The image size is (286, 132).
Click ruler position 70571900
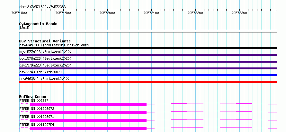tap(63, 13)
